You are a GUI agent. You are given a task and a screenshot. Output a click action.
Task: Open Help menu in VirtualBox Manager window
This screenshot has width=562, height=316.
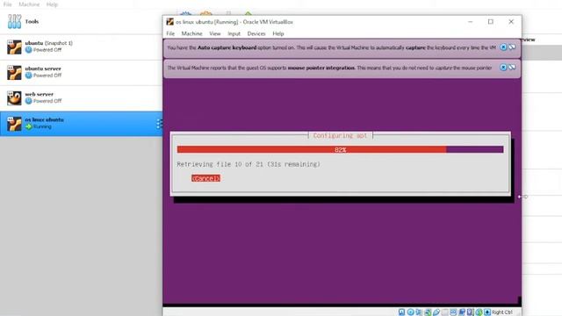pos(52,4)
